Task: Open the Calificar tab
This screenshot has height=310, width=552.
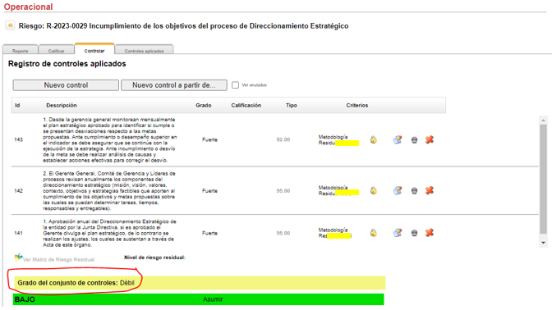Action: point(57,50)
